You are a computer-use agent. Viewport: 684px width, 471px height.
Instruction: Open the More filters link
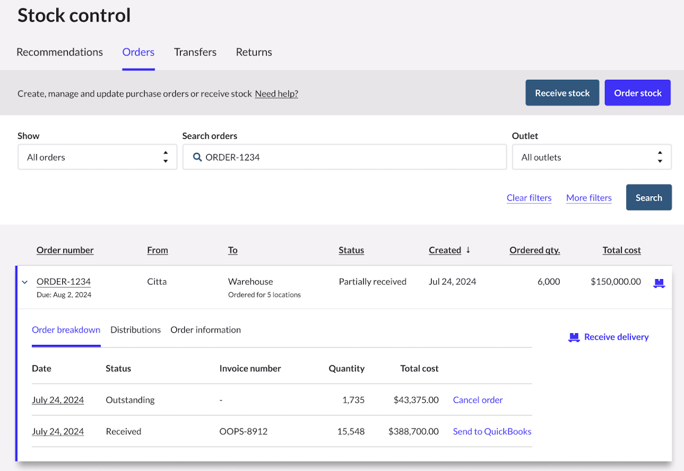pyautogui.click(x=589, y=198)
